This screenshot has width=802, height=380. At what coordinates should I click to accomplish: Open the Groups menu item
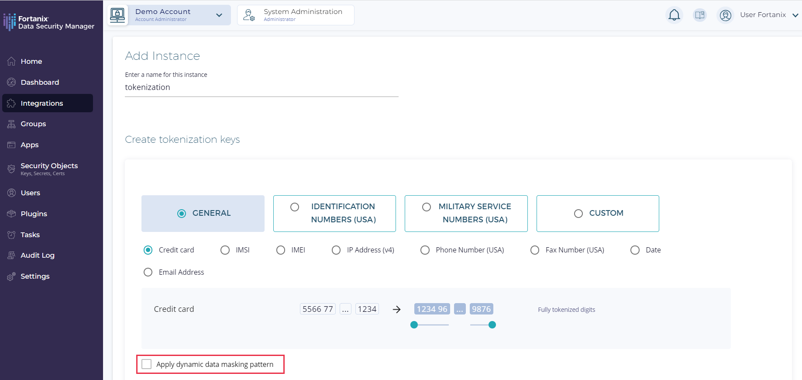pos(33,124)
